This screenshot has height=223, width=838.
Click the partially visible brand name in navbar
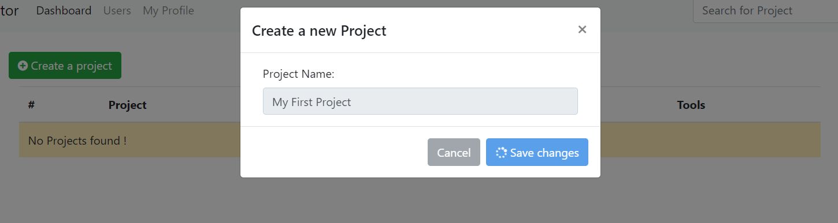tap(9, 10)
